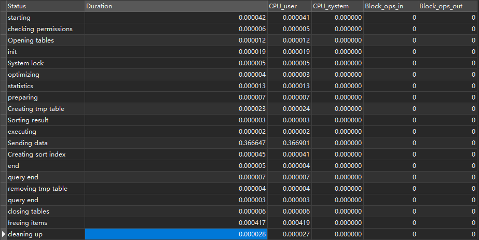Click CPU_user value in Creating sort index row
Screen dimensions: 479x240
click(x=296, y=154)
